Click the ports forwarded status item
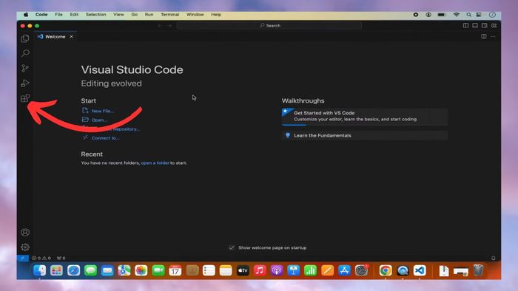 (61, 258)
